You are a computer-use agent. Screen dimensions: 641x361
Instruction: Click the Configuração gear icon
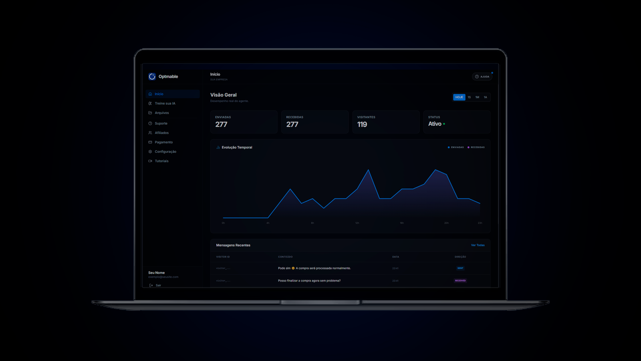(x=150, y=152)
